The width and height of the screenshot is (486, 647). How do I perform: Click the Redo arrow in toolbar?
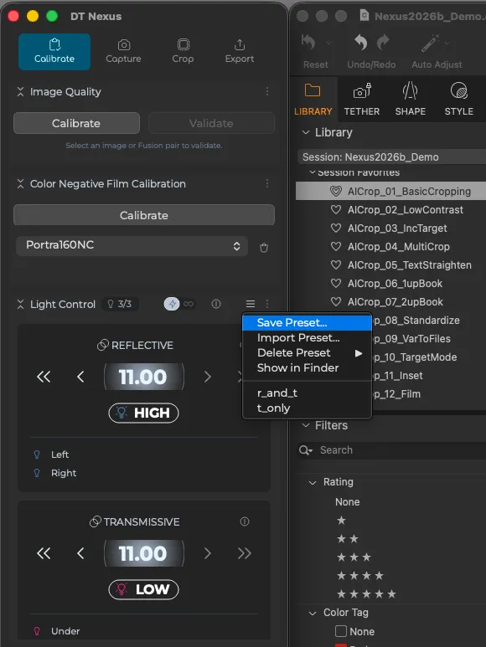click(383, 42)
